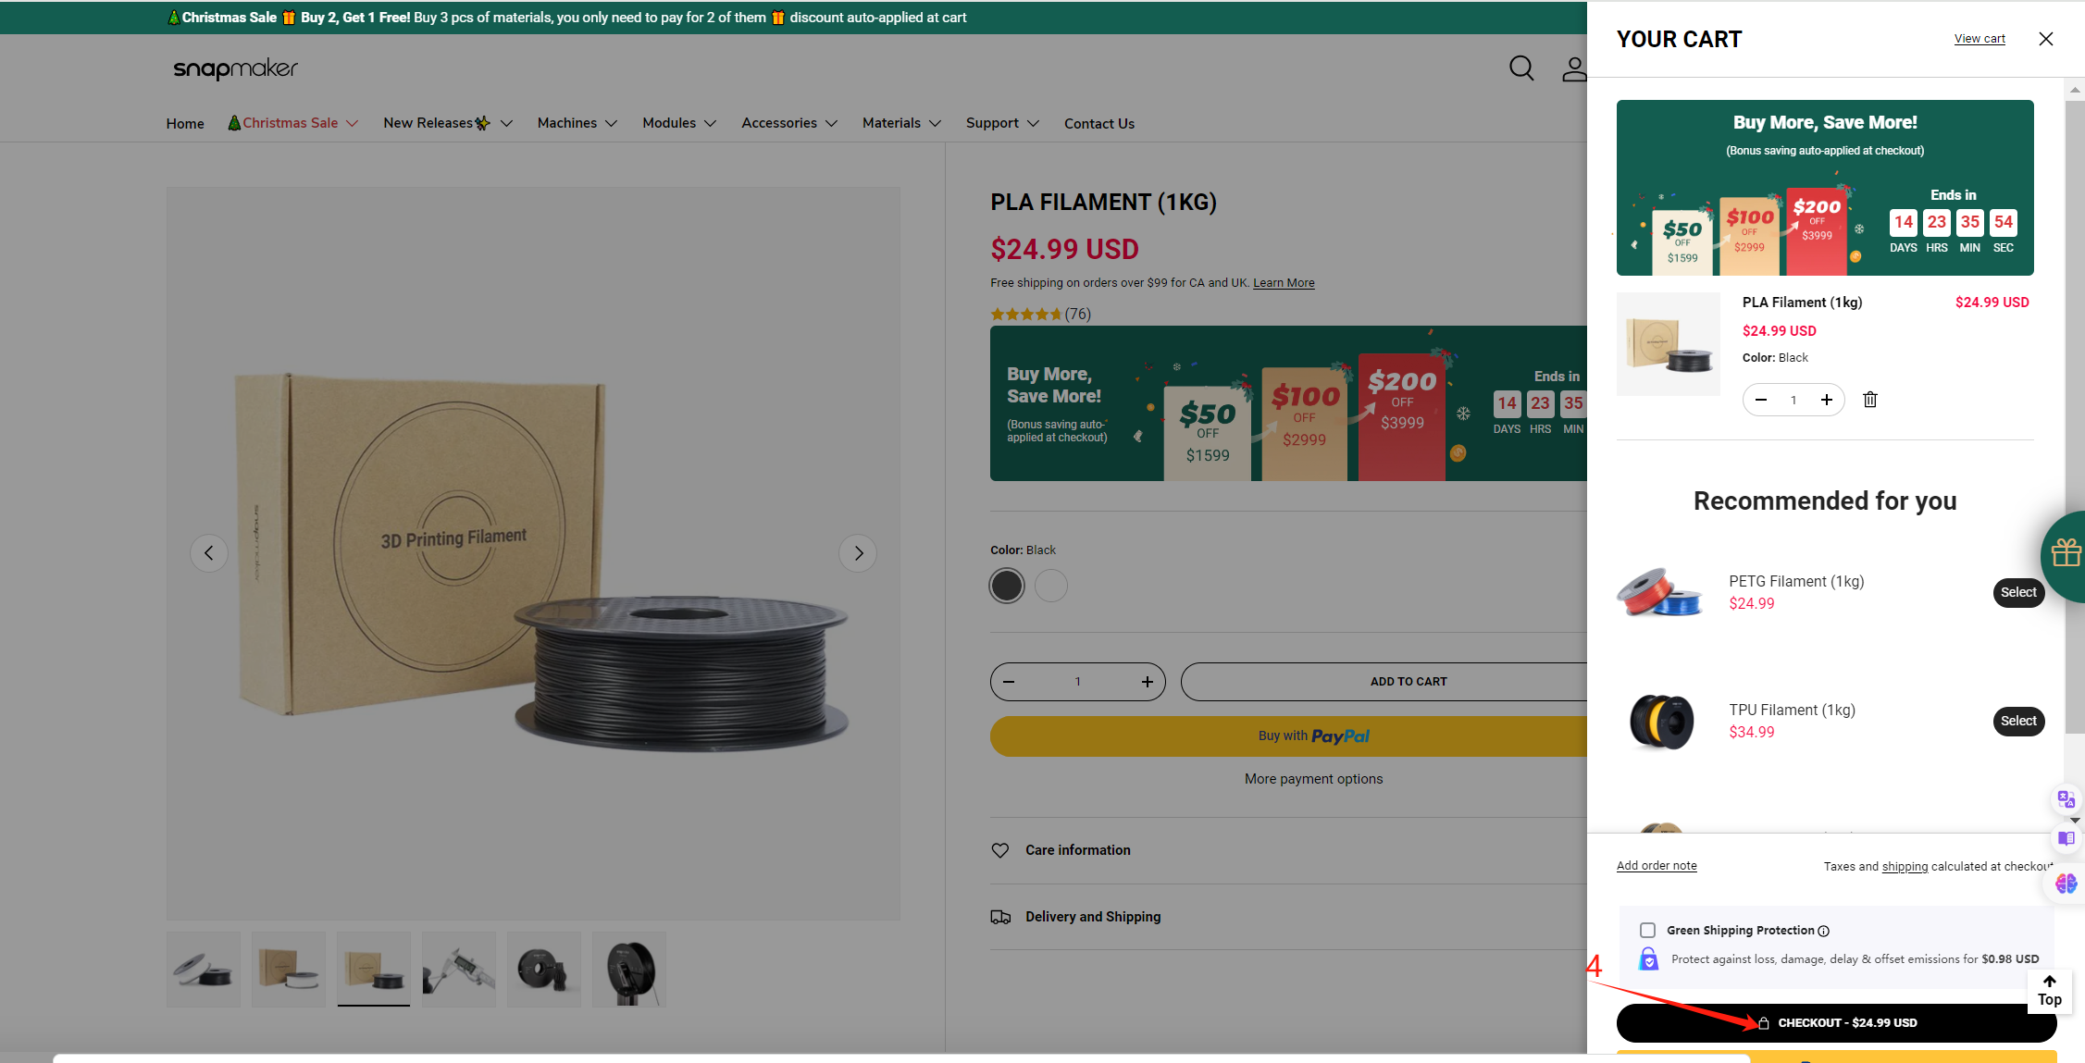2085x1063 pixels.
Task: Click the Checkout button in the cart
Action: (1836, 1022)
